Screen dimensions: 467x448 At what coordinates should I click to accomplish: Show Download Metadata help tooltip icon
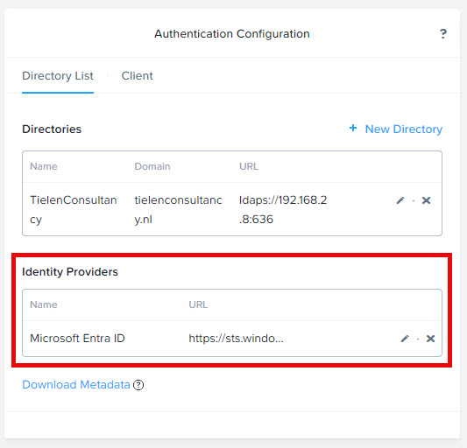pos(138,385)
